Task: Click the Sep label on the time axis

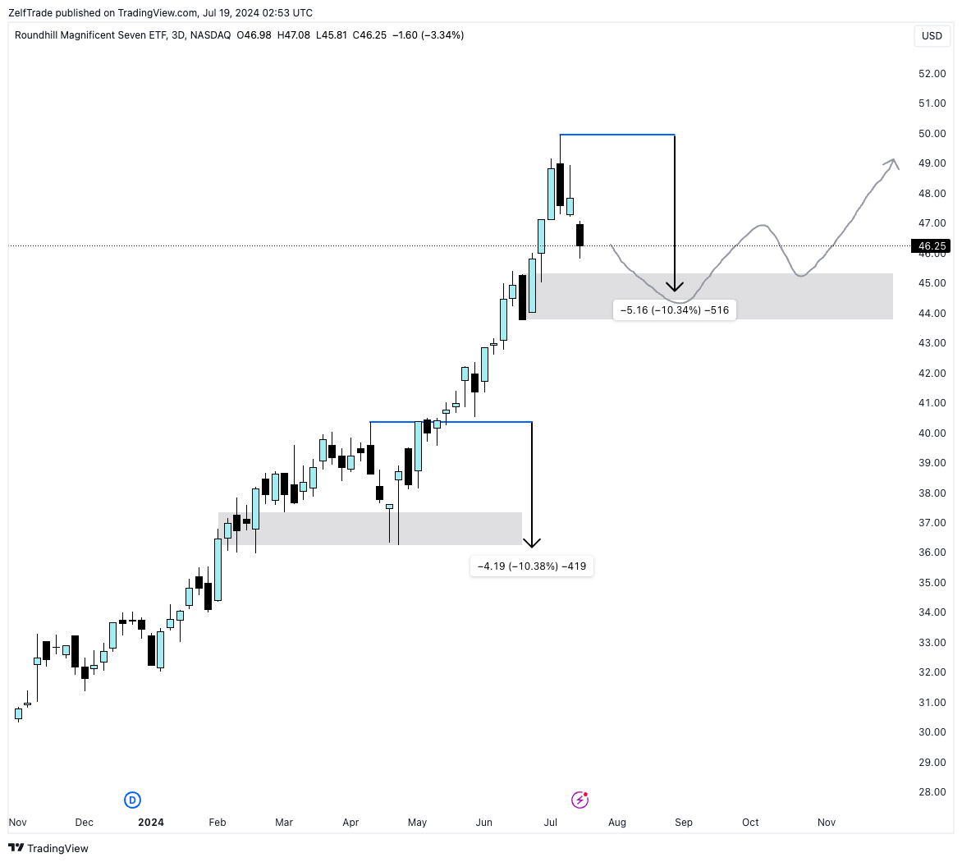Action: (x=684, y=822)
